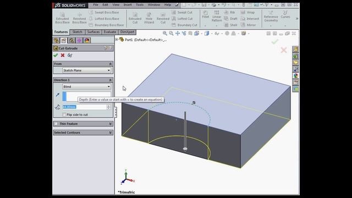The width and height of the screenshot is (352, 198).
Task: Enable Flip side to cut checkbox
Action: 64,115
